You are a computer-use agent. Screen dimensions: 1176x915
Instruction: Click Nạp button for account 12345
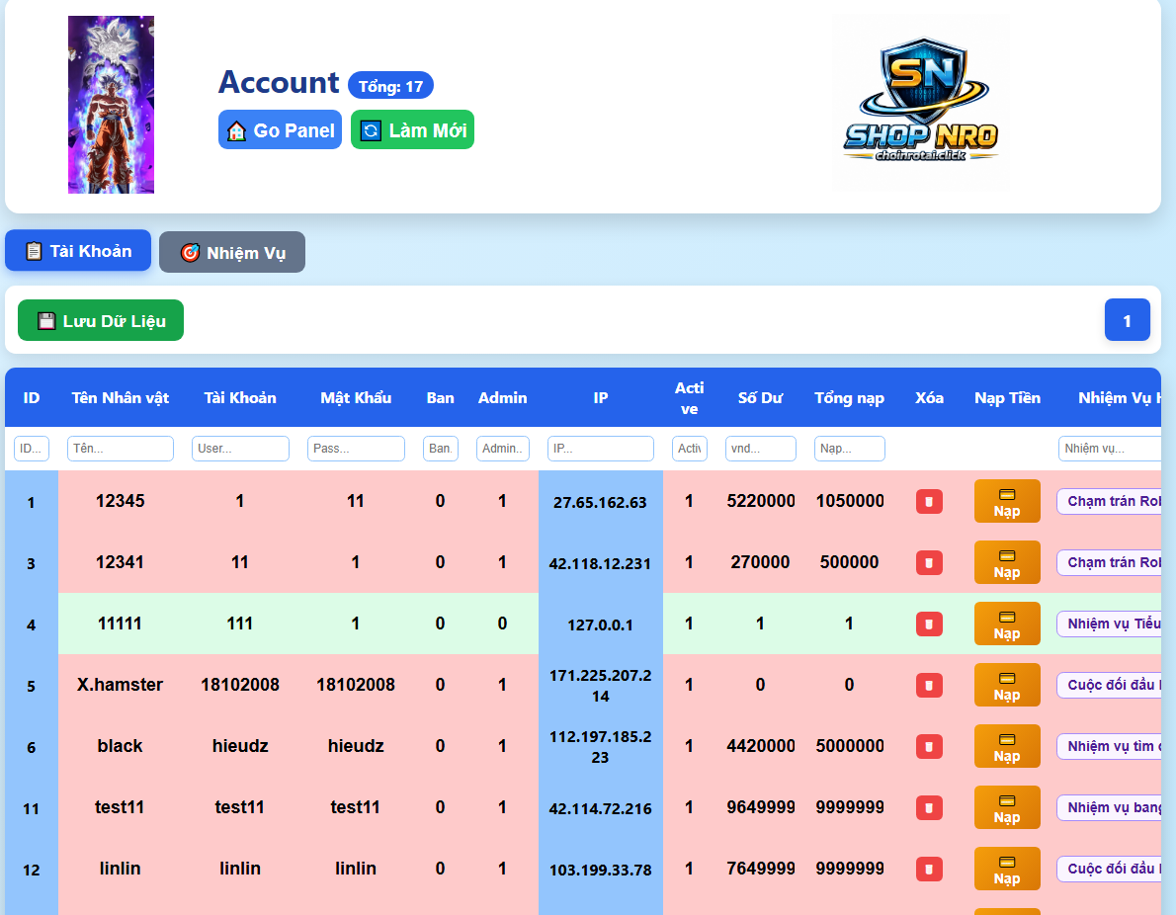(1006, 501)
